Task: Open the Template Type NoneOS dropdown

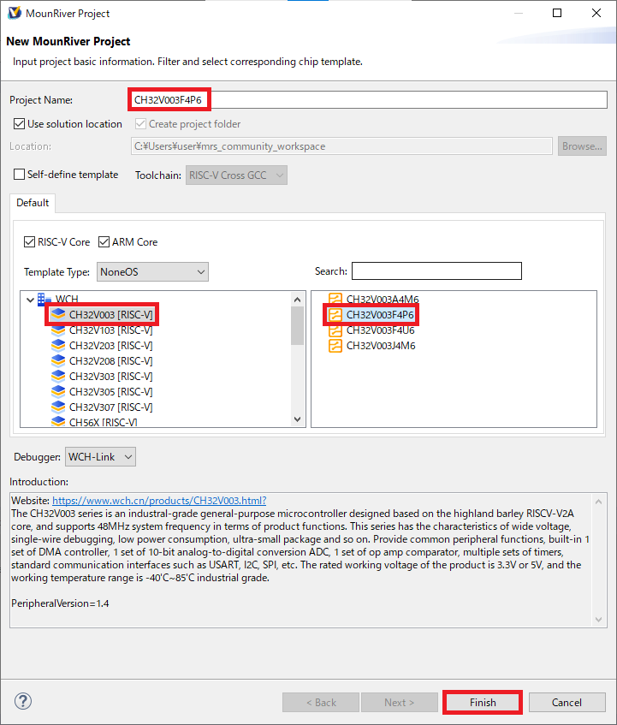Action: click(x=152, y=272)
